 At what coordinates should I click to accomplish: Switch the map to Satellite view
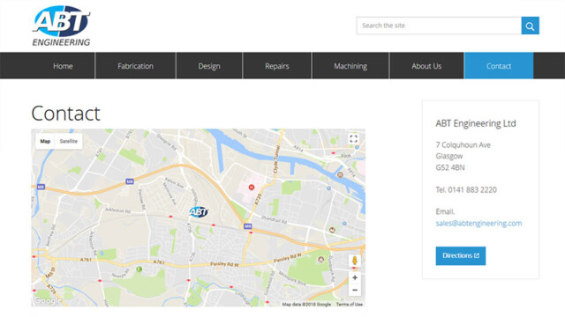69,141
